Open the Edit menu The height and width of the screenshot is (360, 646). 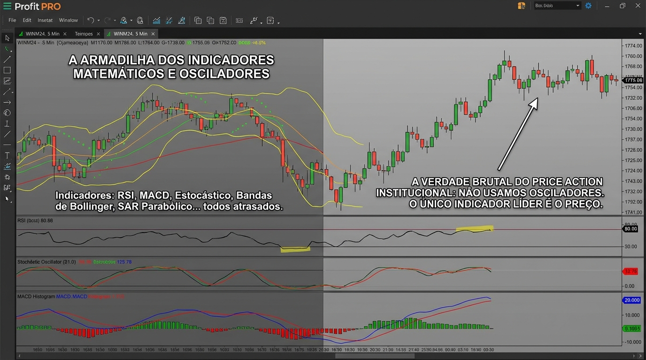click(x=27, y=20)
